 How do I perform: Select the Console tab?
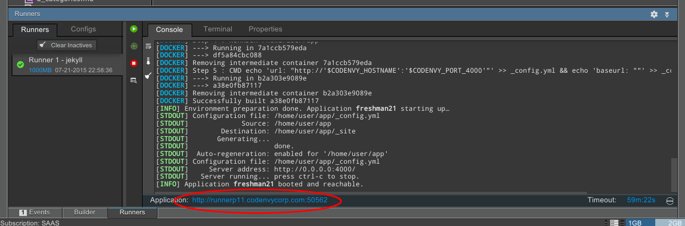click(x=169, y=30)
